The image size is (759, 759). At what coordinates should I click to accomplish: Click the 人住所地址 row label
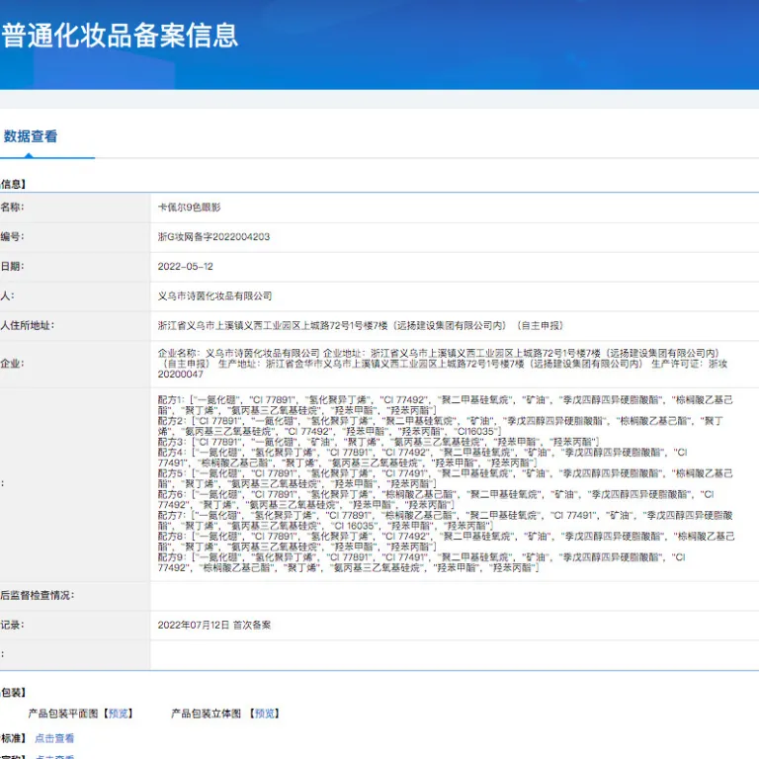(27, 326)
